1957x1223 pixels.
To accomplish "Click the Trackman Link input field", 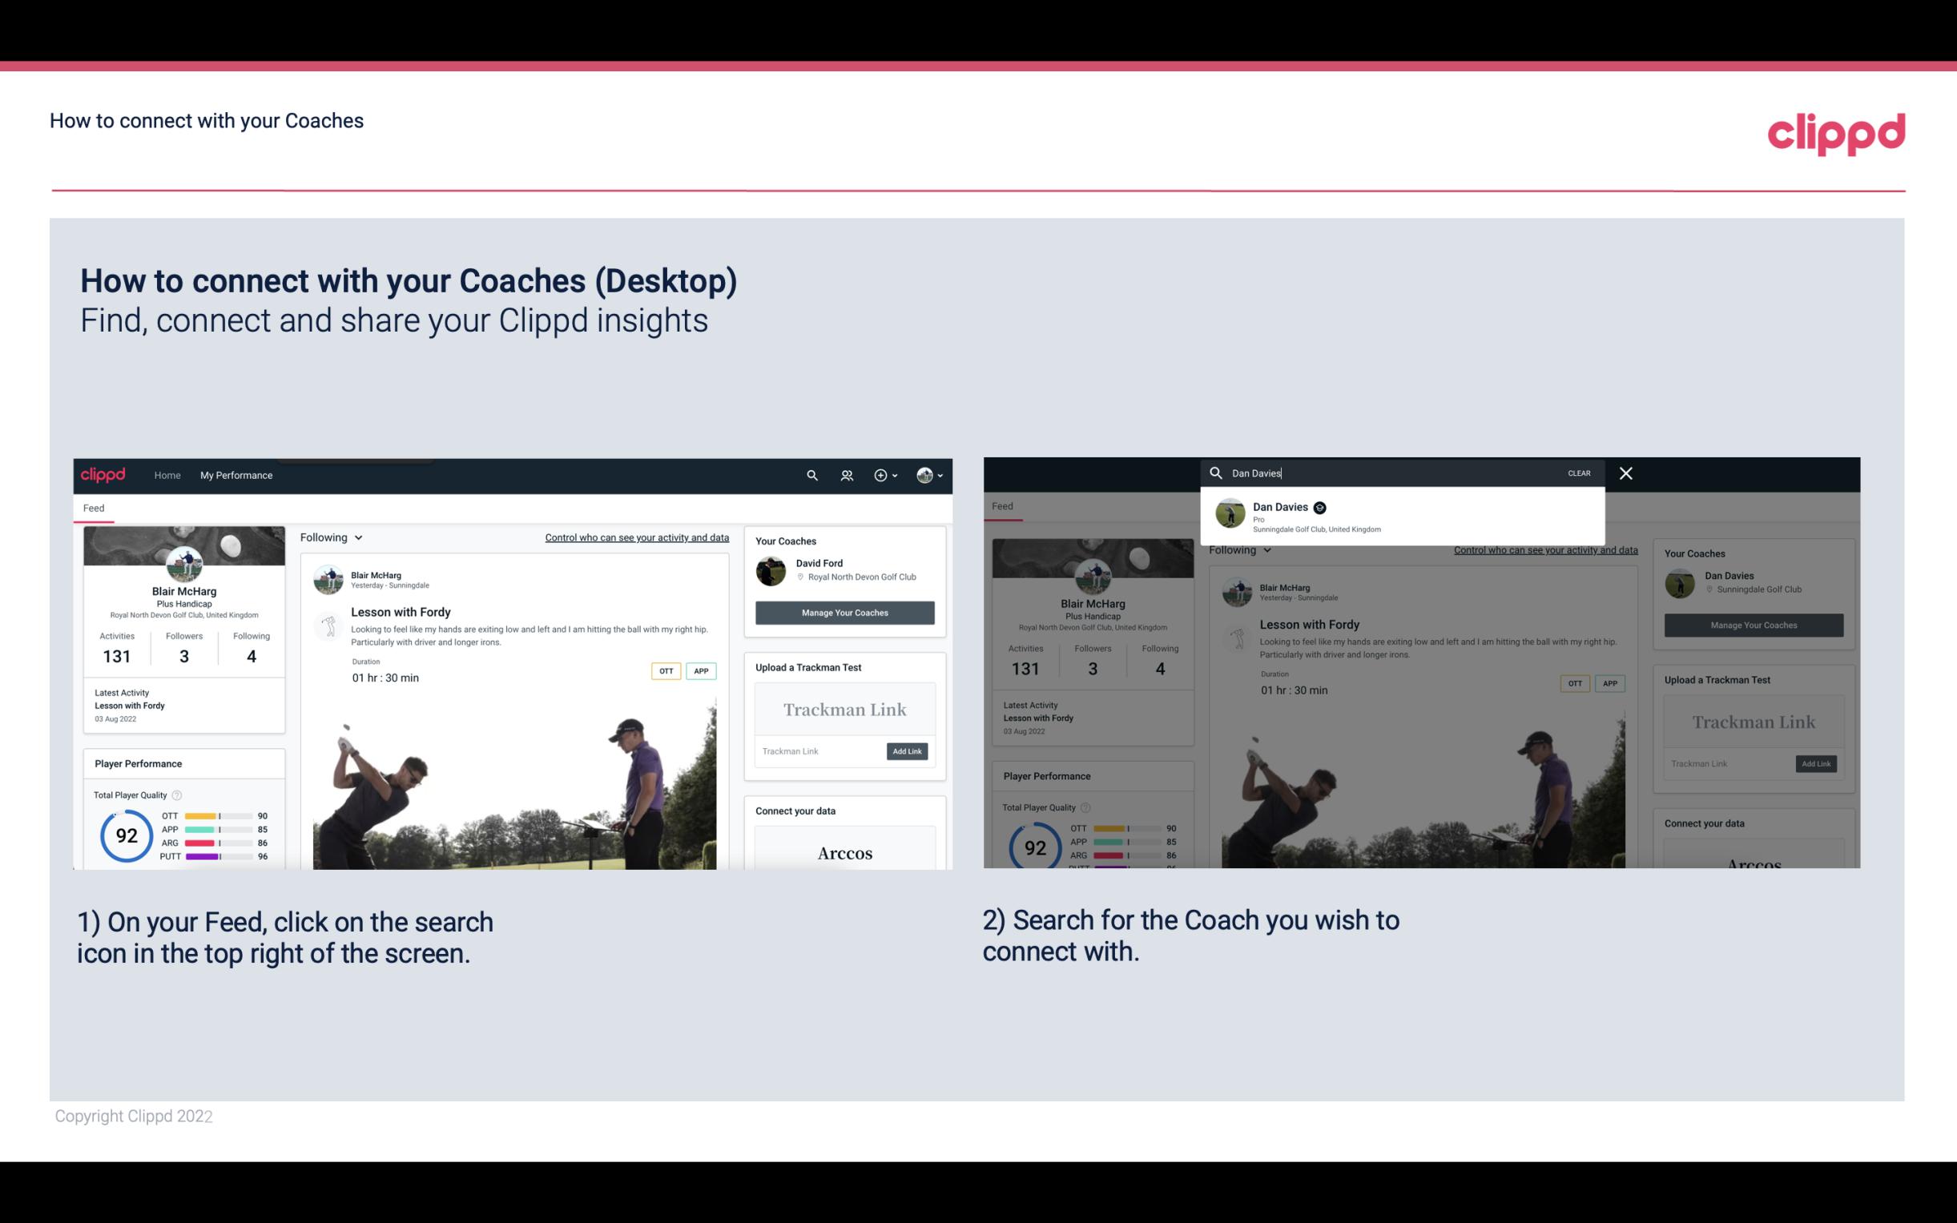I will [x=815, y=751].
